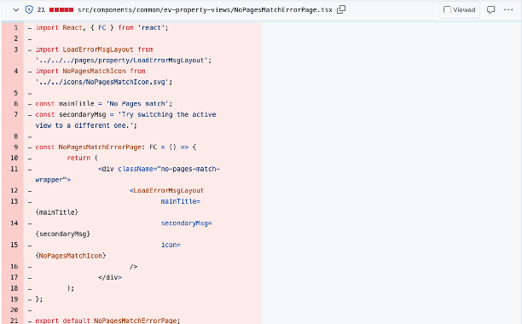Select line number 3
The height and width of the screenshot is (324, 522).
click(15, 49)
